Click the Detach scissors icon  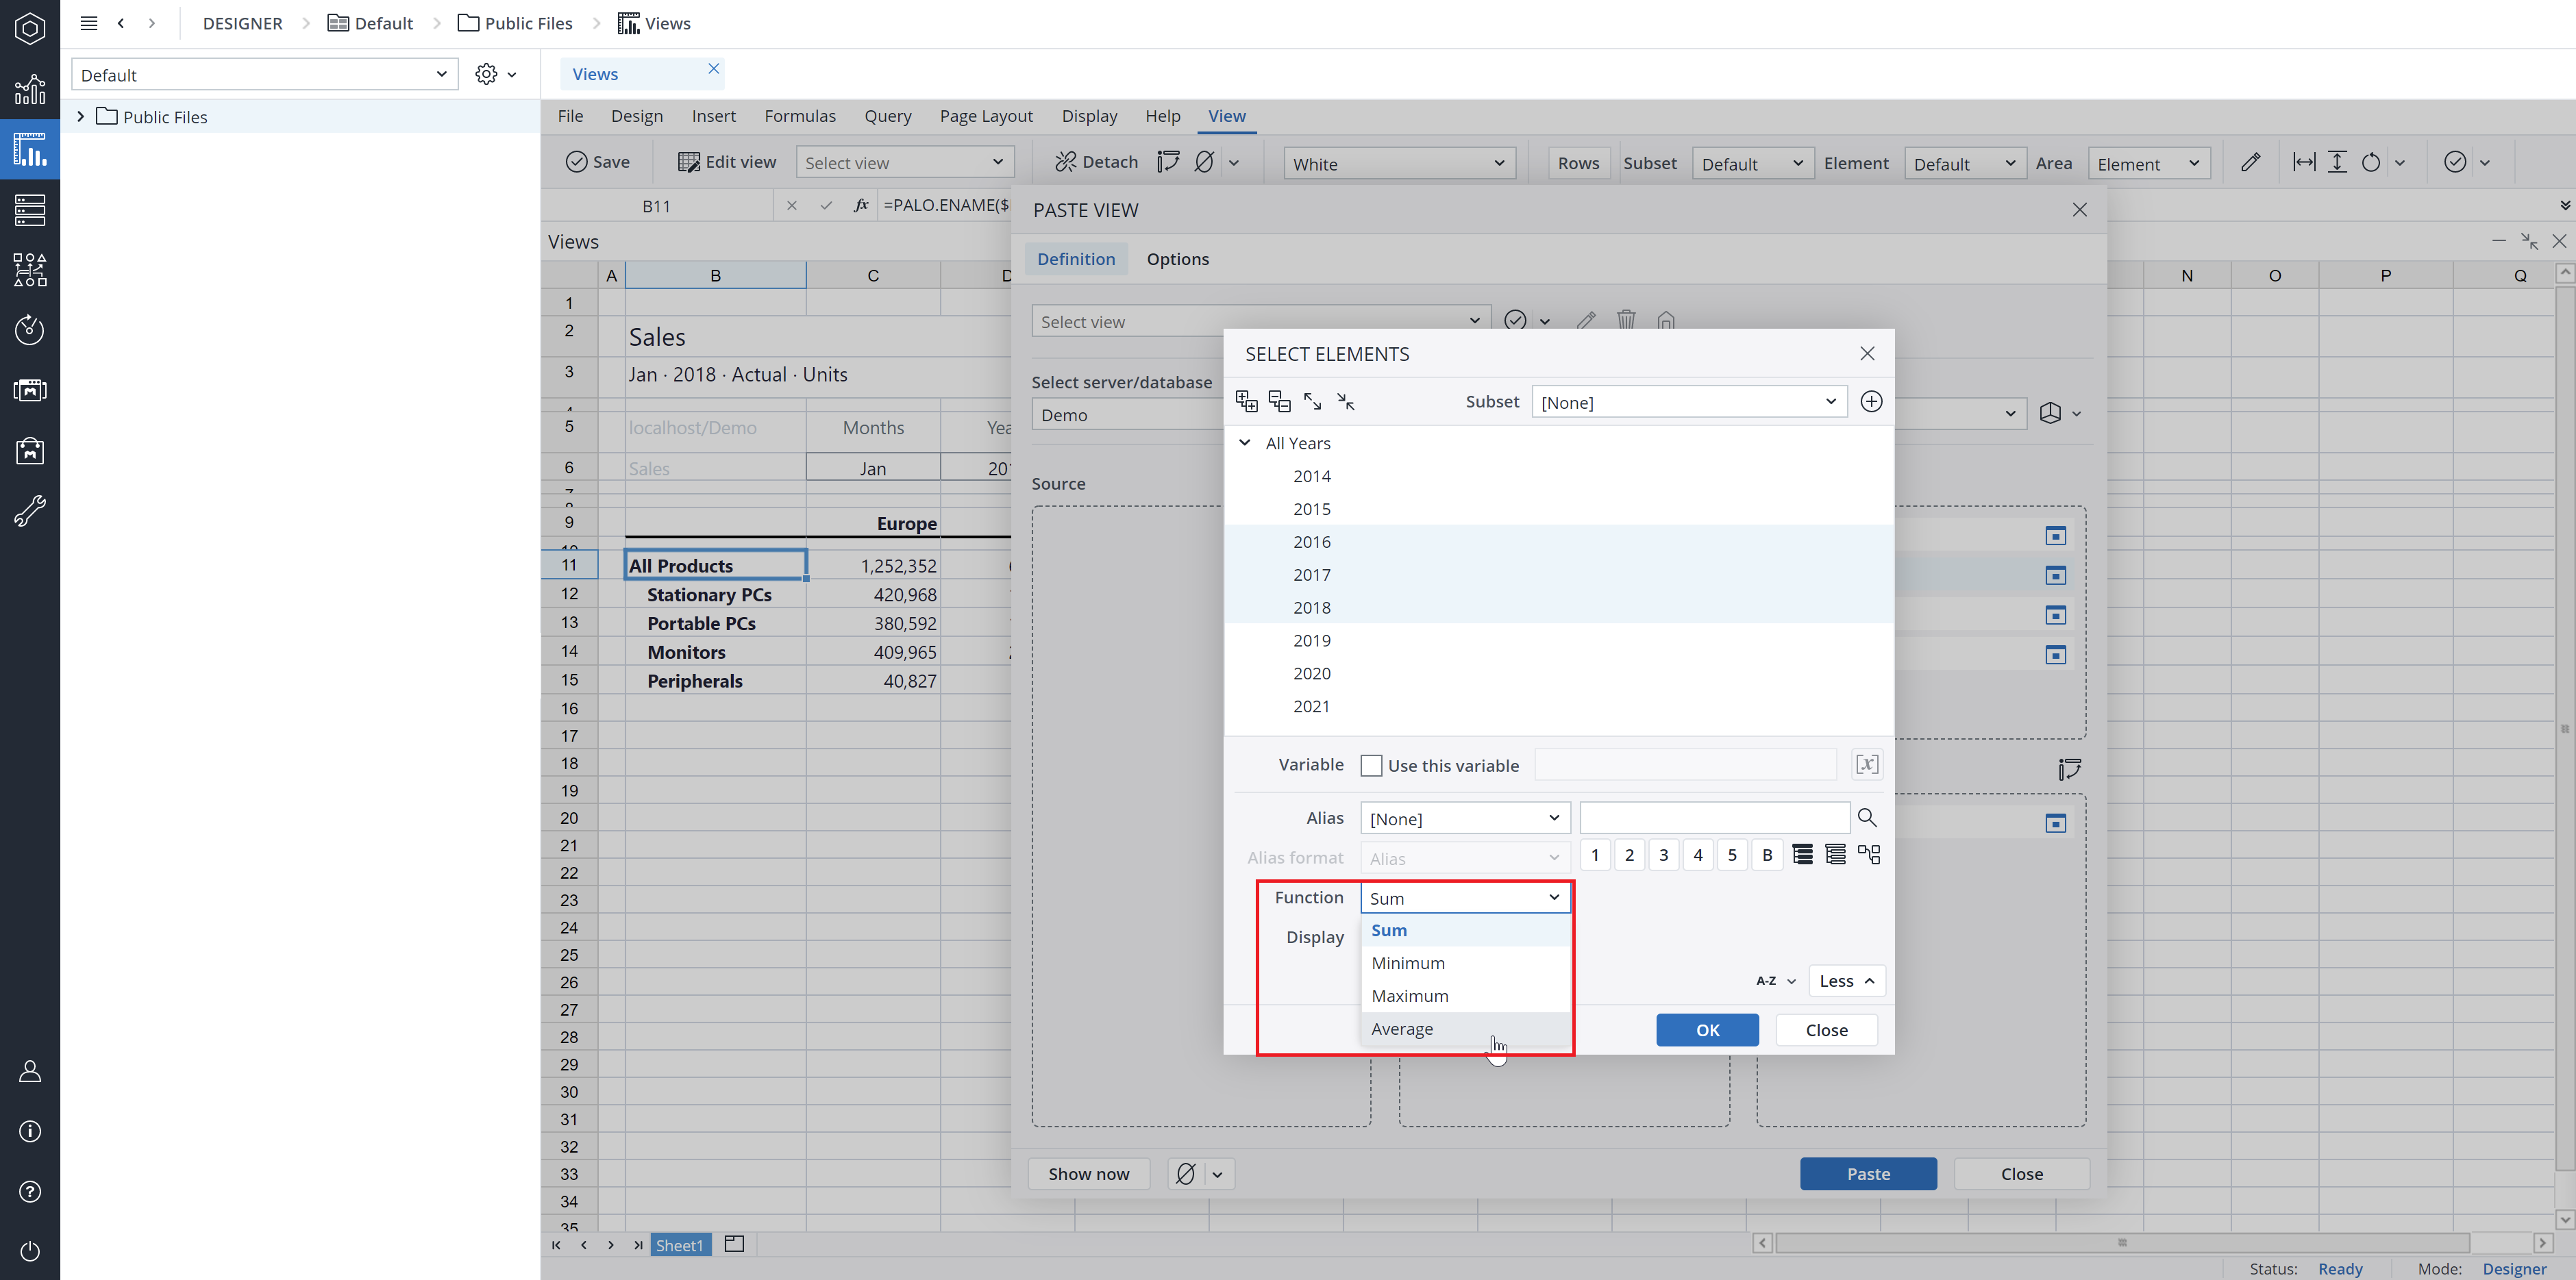pyautogui.click(x=1066, y=161)
